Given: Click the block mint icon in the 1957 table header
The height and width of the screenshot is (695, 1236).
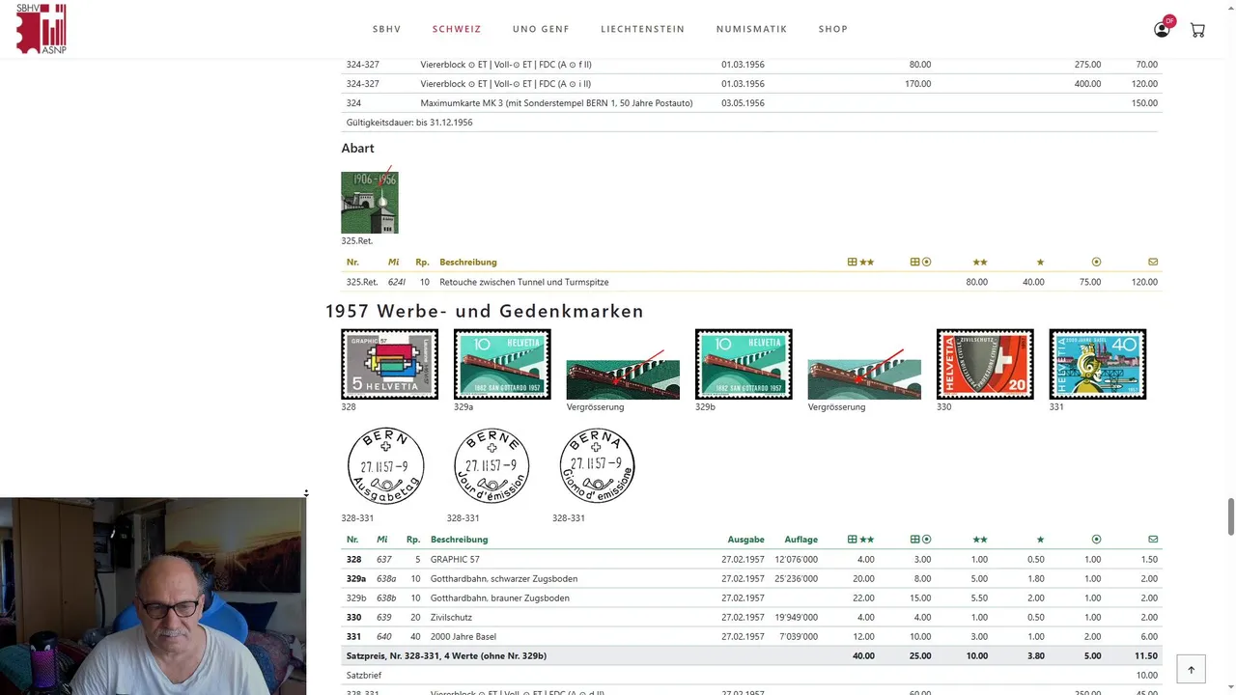Looking at the screenshot, I should [860, 540].
